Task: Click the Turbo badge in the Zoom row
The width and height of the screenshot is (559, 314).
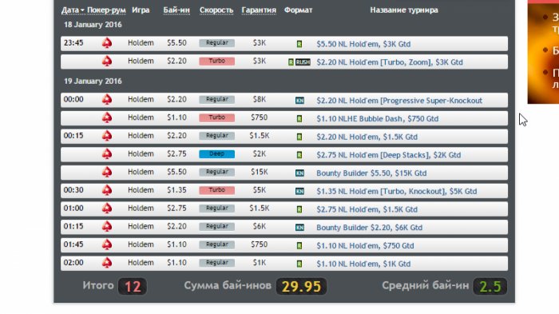Action: coord(216,61)
